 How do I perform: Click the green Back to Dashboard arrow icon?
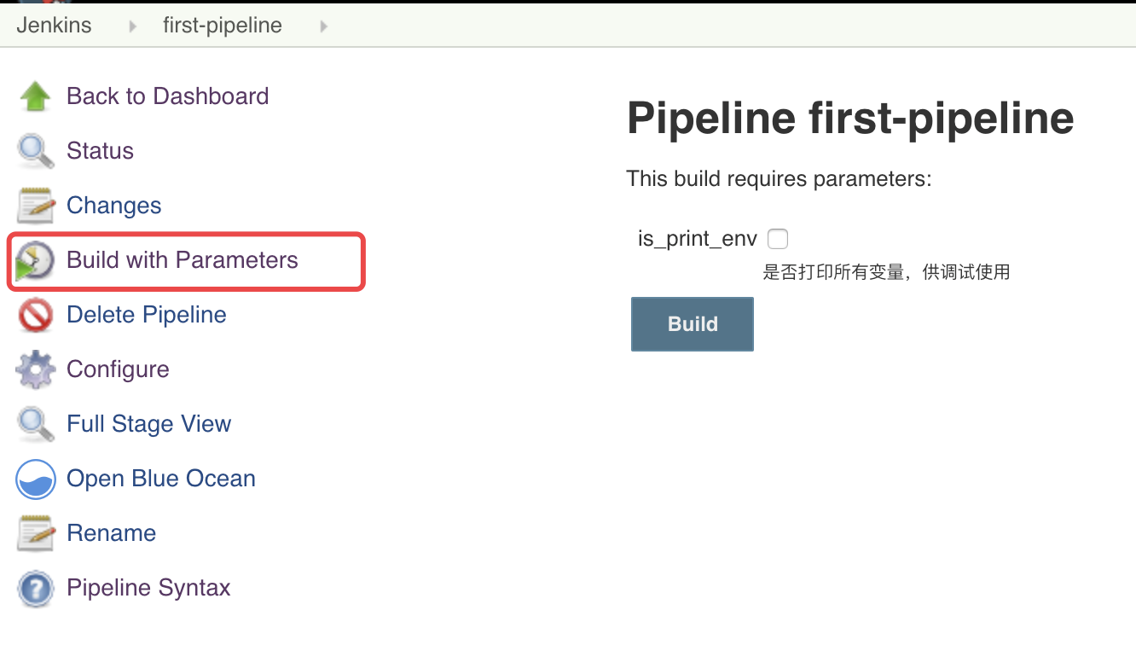35,96
